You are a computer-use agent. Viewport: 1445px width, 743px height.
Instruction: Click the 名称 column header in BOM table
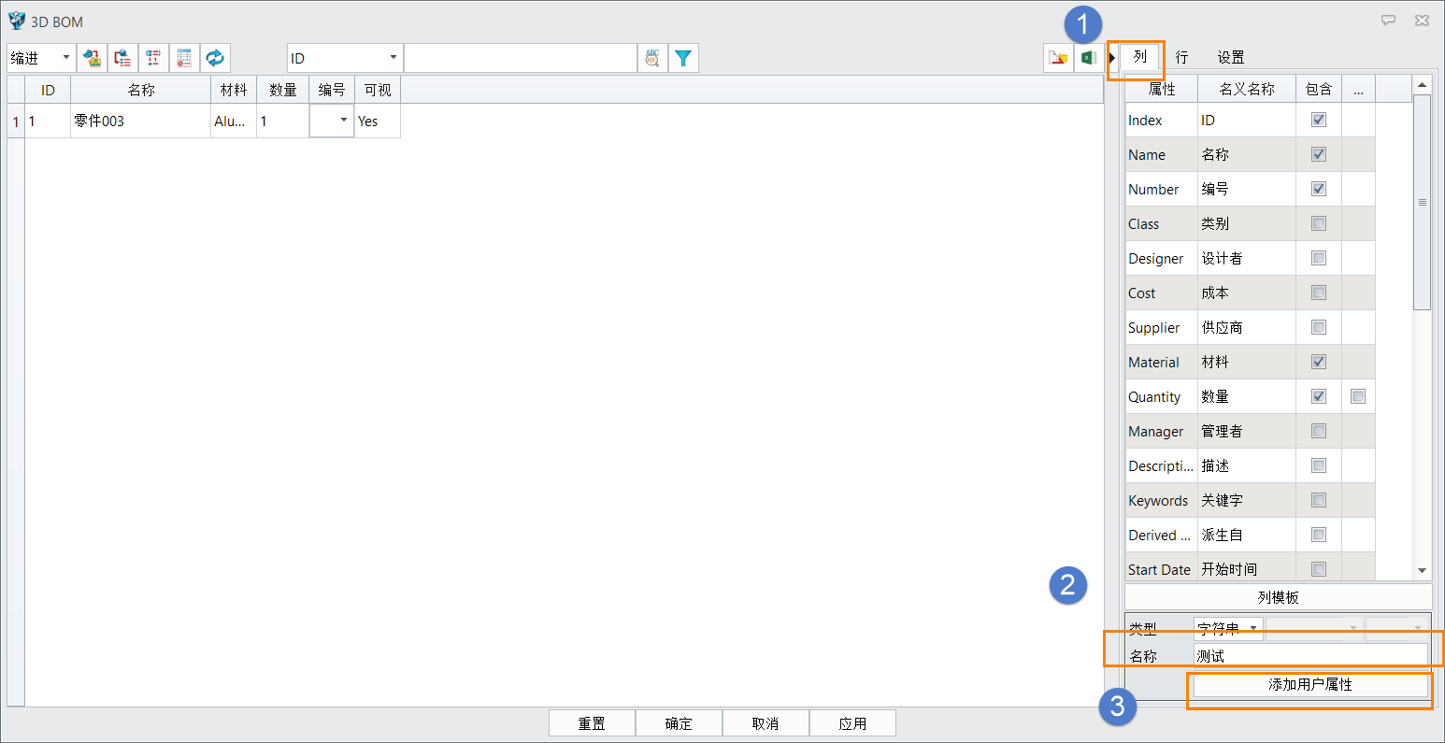click(141, 90)
